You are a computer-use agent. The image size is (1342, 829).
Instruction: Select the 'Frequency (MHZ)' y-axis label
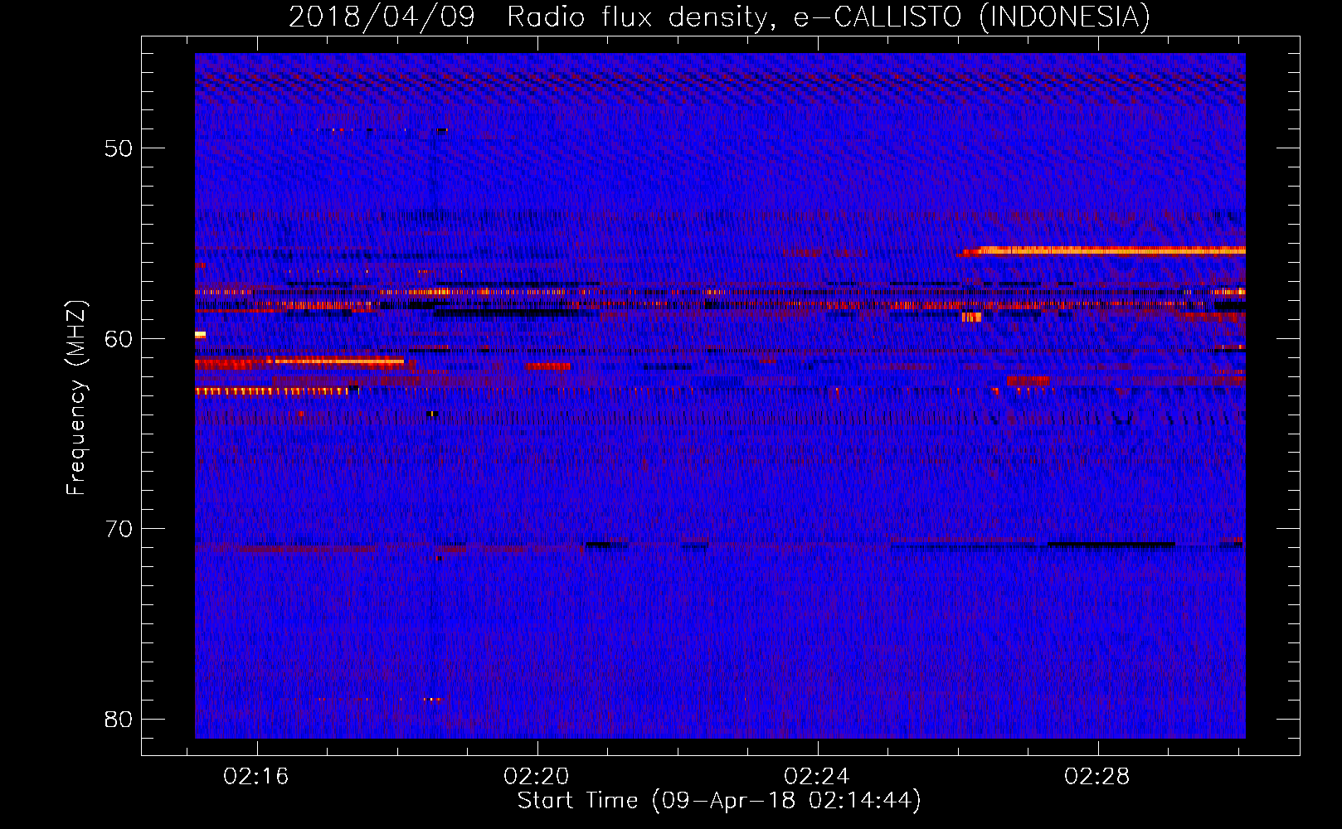(75, 398)
